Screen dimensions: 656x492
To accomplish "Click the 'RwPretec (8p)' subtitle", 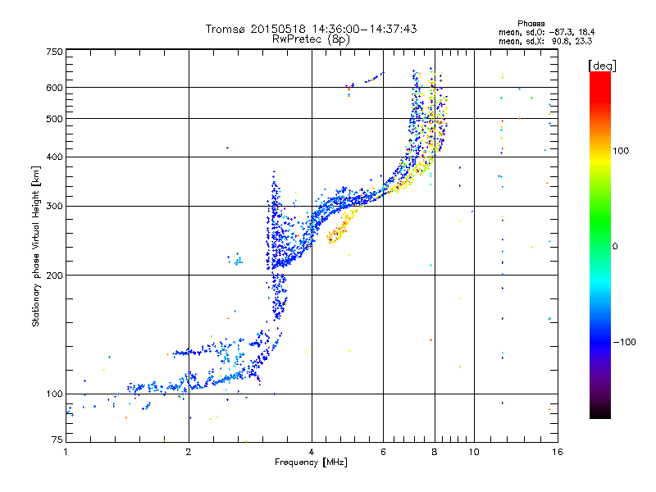I will [x=311, y=39].
